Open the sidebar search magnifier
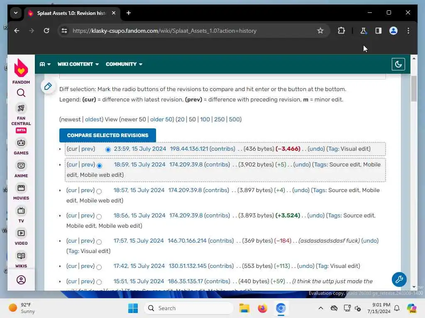425x318 pixels. point(21,93)
